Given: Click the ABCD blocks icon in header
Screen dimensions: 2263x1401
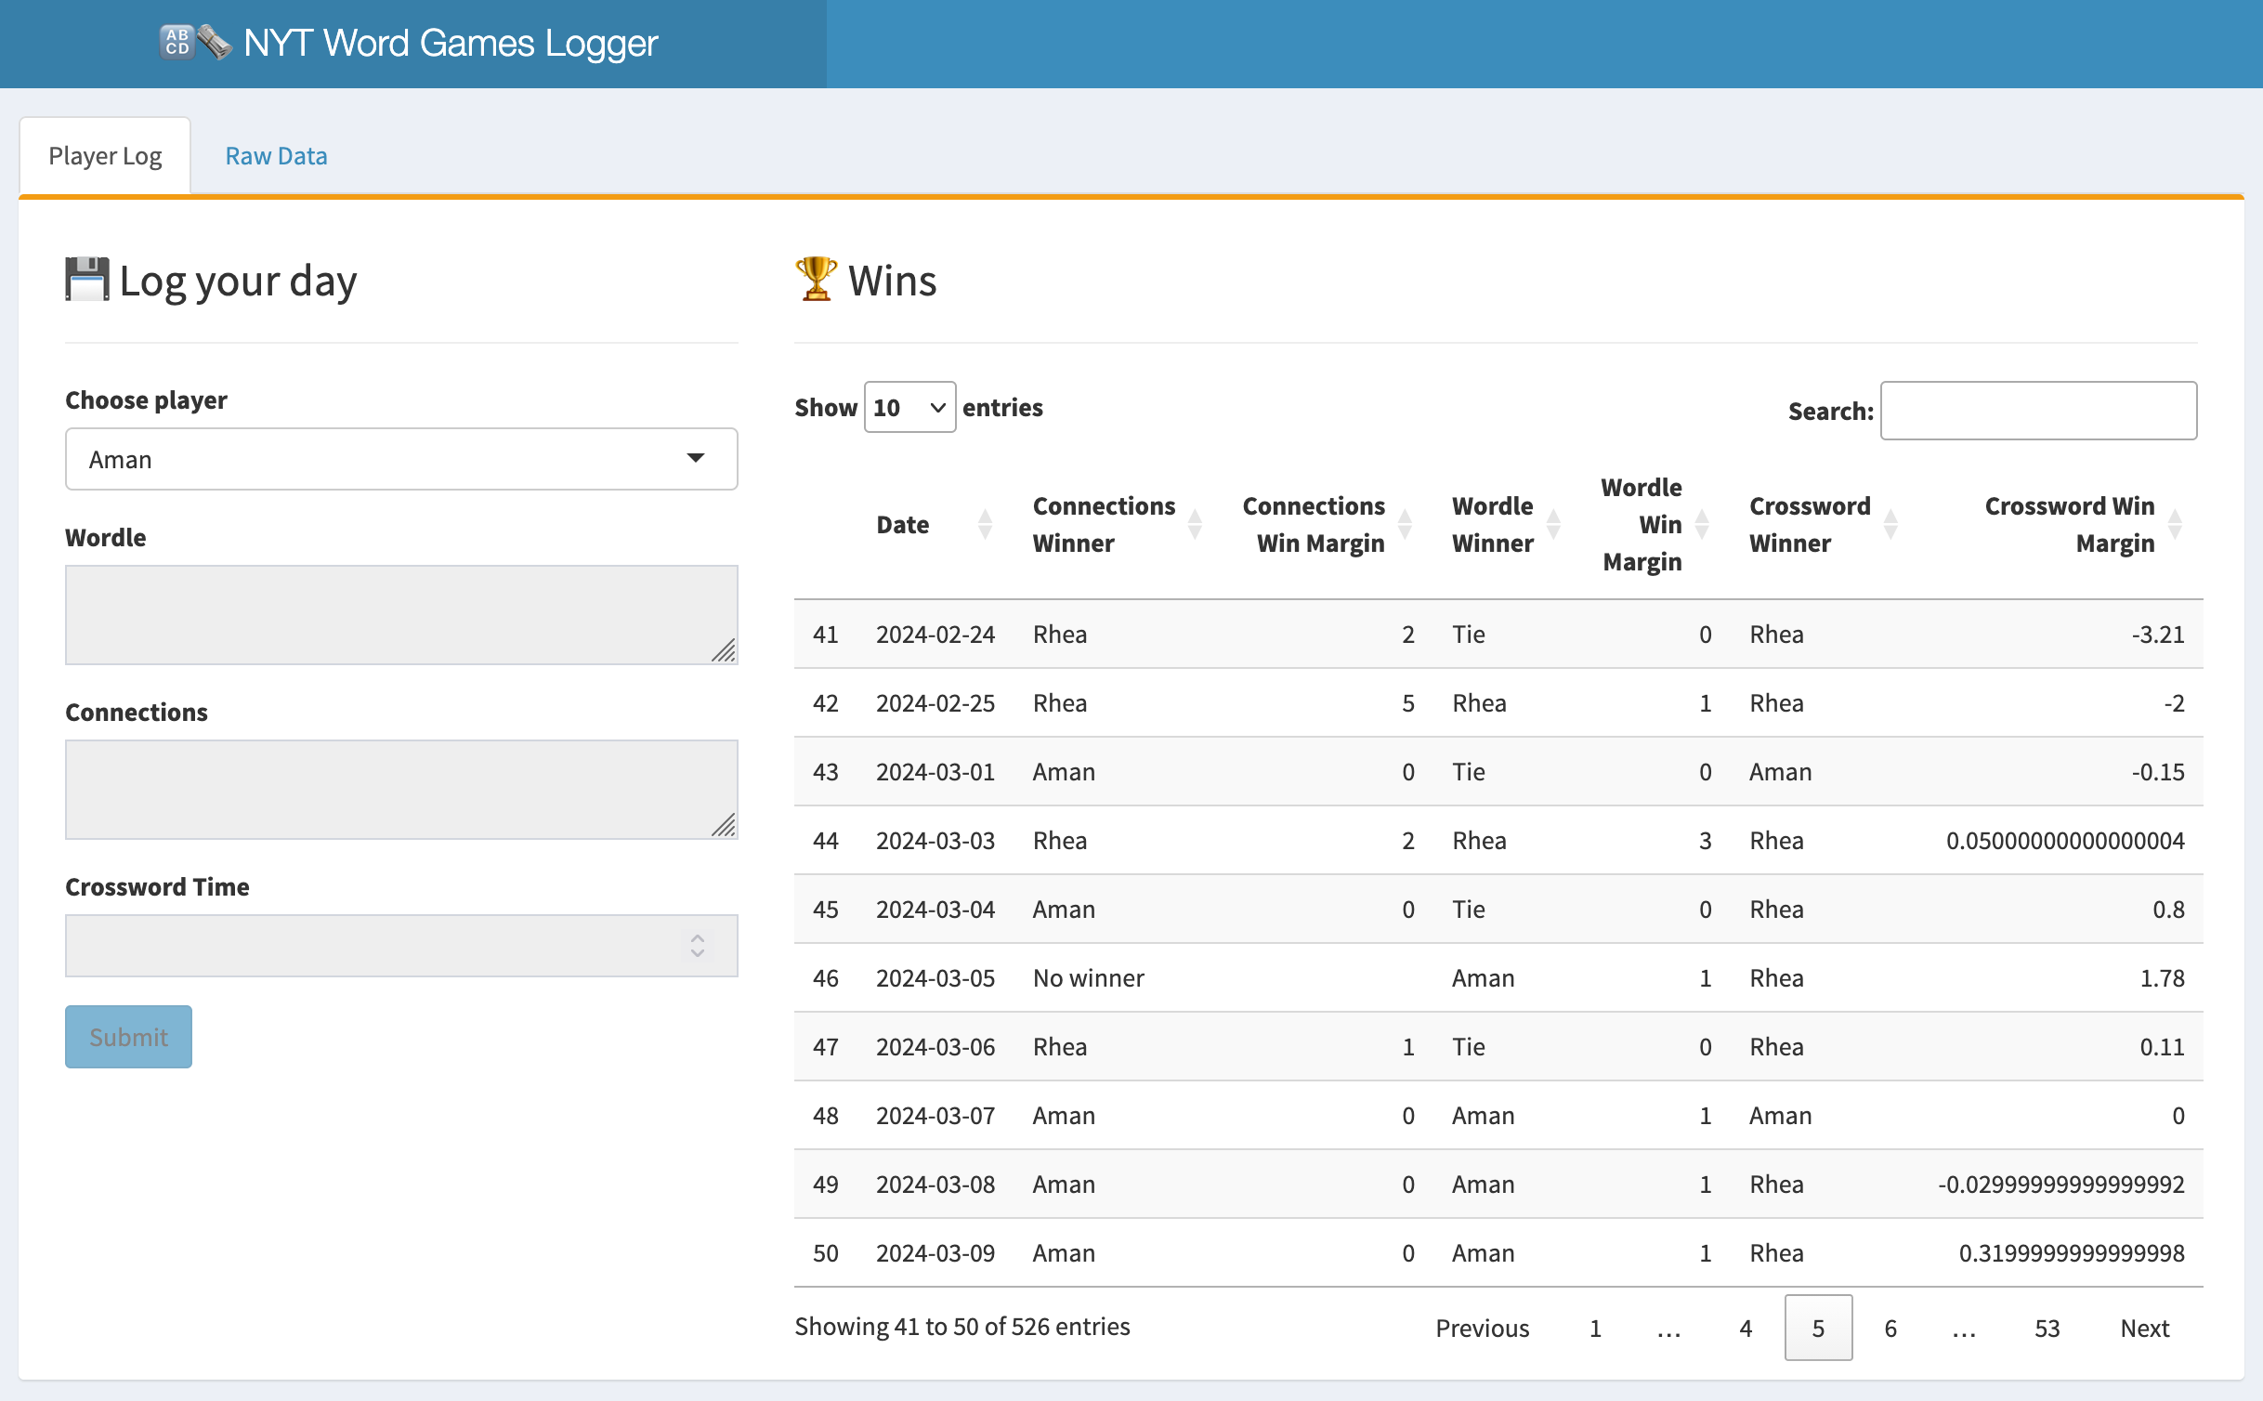Looking at the screenshot, I should point(177,41).
